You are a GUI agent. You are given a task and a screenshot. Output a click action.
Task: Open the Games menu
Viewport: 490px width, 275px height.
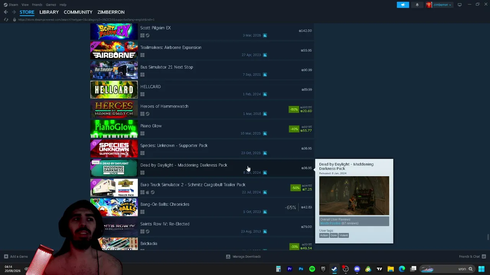(51, 5)
